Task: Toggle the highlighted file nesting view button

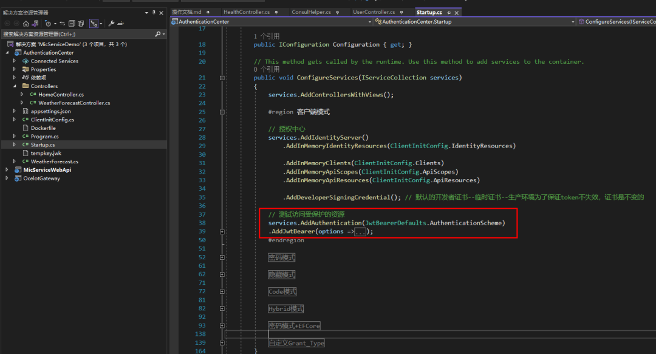Action: pyautogui.click(x=94, y=24)
